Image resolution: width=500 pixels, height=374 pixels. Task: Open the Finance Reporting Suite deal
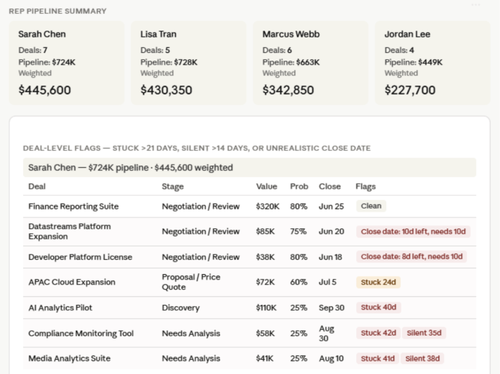click(x=73, y=206)
